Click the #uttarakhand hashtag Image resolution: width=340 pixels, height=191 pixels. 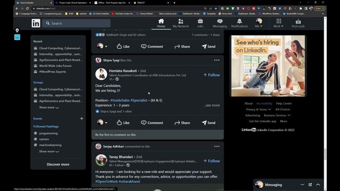[129, 181]
